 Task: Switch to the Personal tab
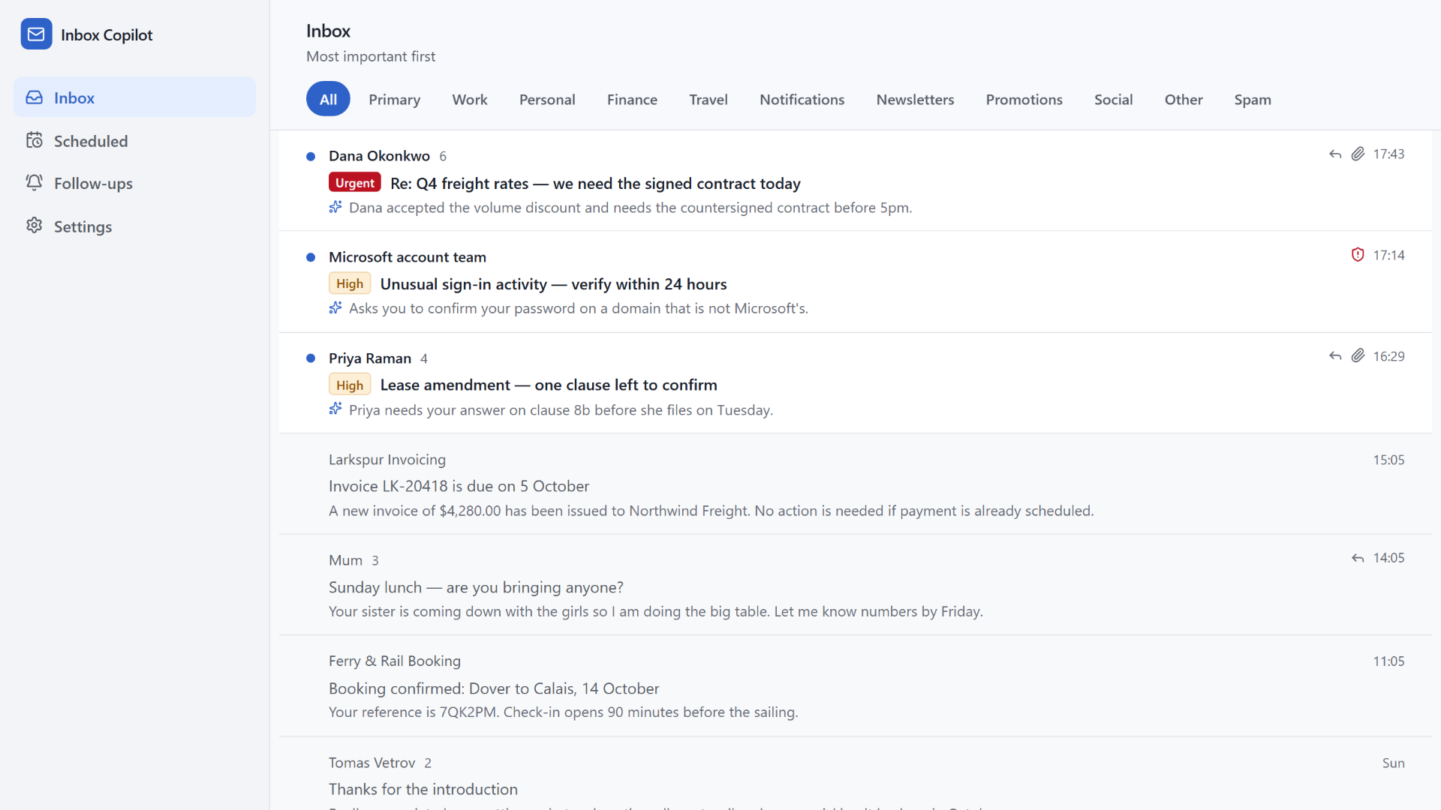[x=547, y=99]
